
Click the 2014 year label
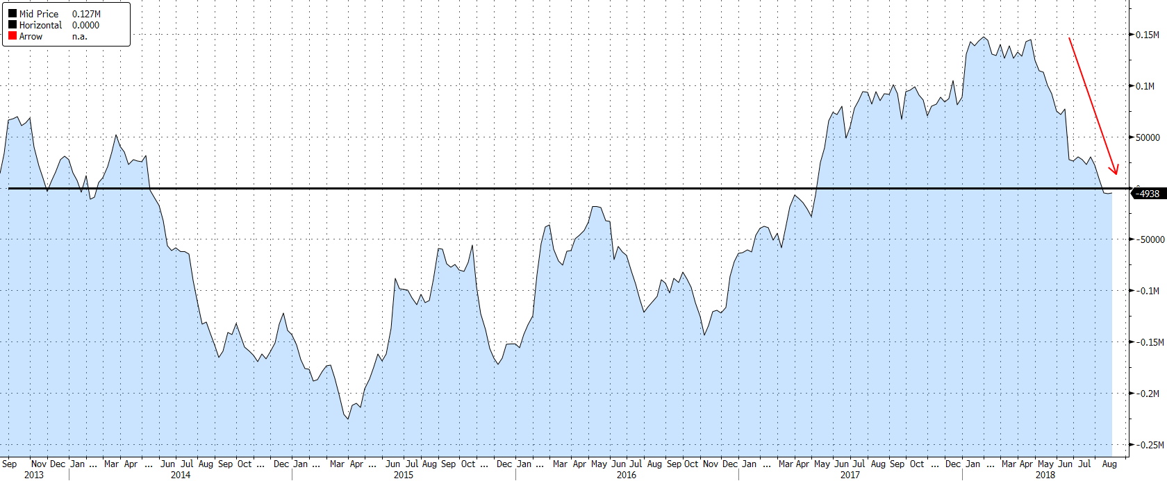click(x=180, y=475)
